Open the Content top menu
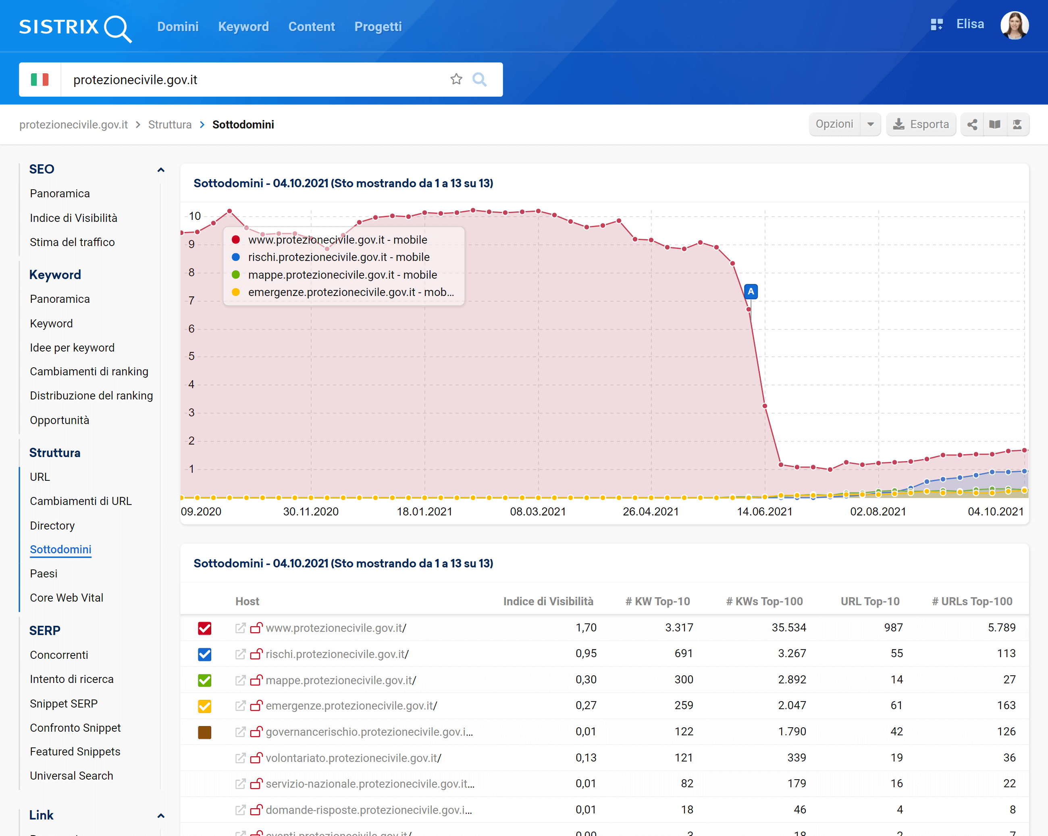 click(312, 27)
